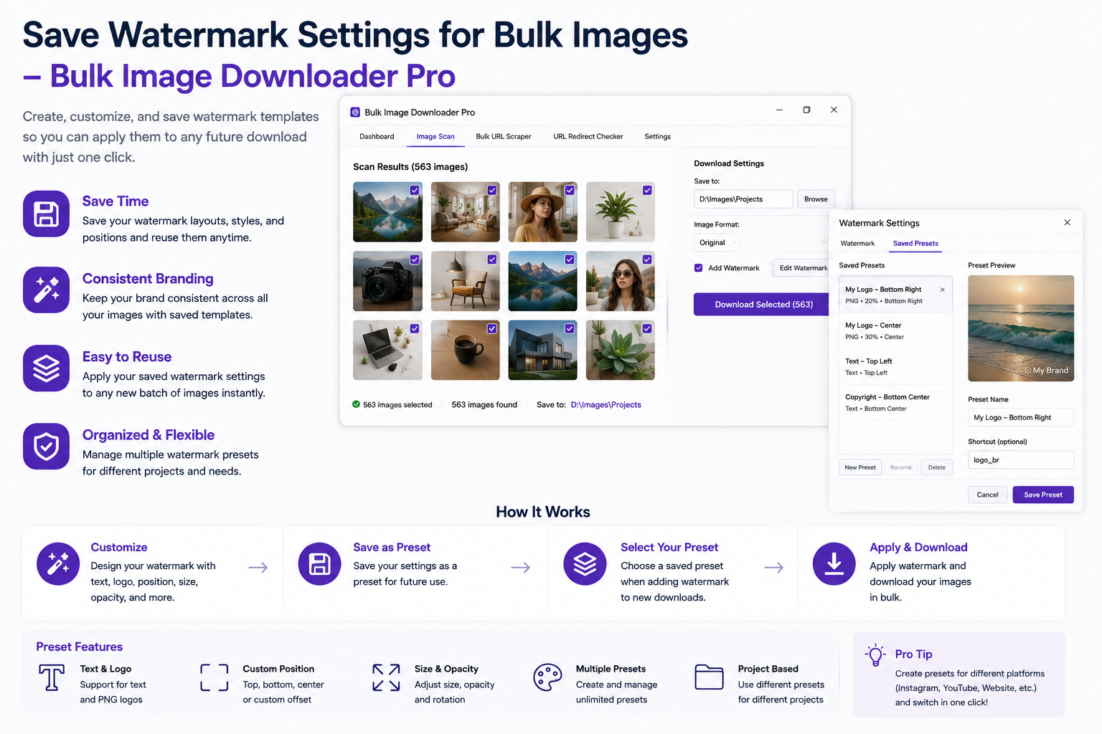Image resolution: width=1102 pixels, height=734 pixels.
Task: Uncheck the camera photo checkbox
Action: point(415,259)
